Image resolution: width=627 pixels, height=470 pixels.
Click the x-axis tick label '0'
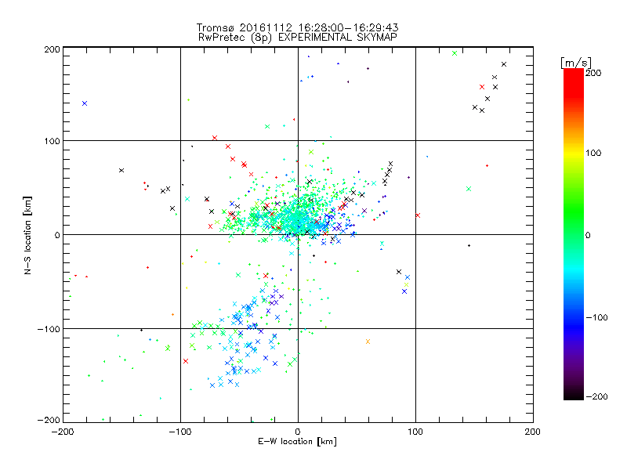tap(298, 432)
